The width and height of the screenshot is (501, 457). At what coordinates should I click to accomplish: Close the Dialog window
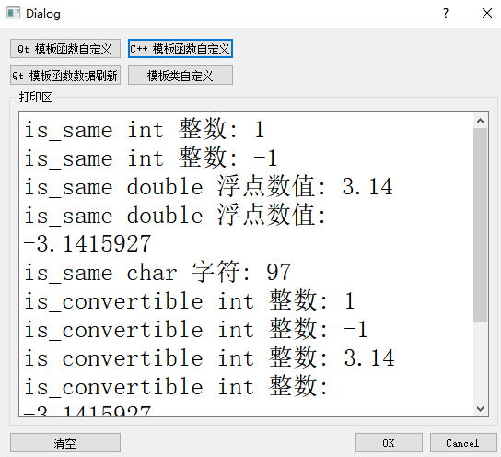(487, 13)
